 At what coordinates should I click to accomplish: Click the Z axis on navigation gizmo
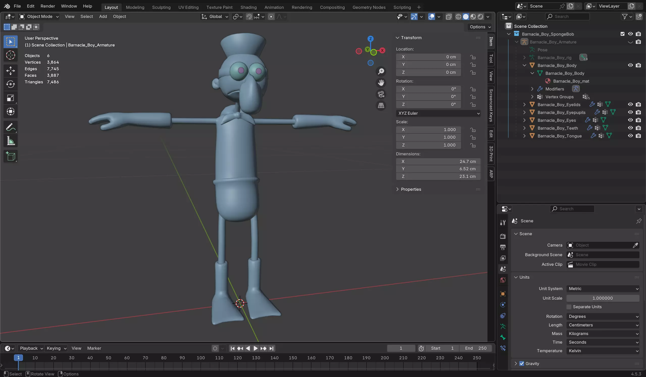point(370,39)
